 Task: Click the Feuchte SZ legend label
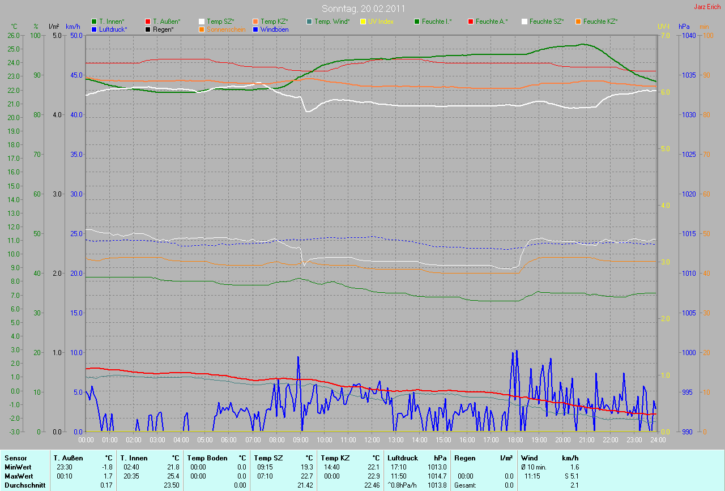(547, 22)
